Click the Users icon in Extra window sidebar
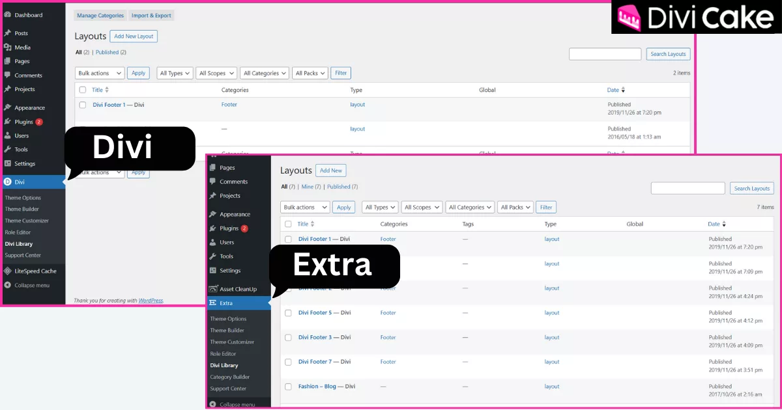The height and width of the screenshot is (410, 782). click(x=213, y=242)
